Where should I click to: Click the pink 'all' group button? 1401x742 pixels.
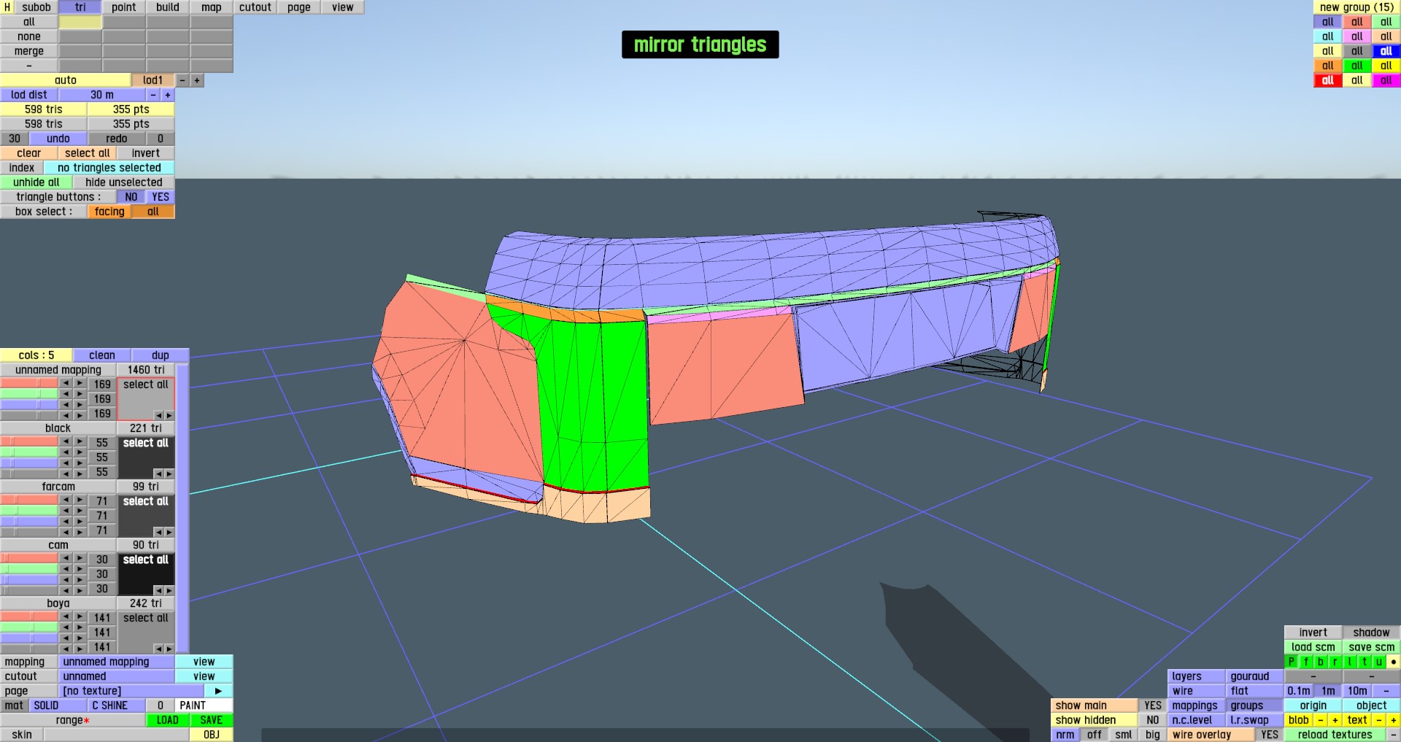[x=1357, y=36]
